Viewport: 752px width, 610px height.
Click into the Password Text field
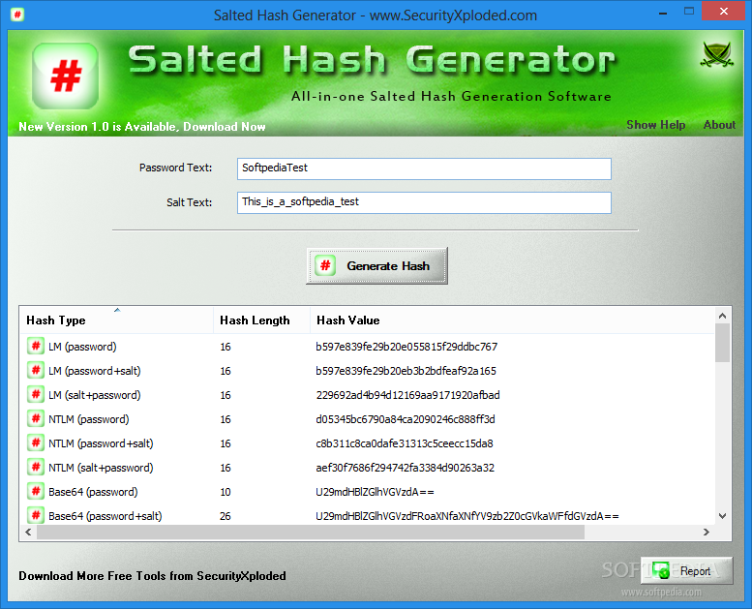click(424, 168)
